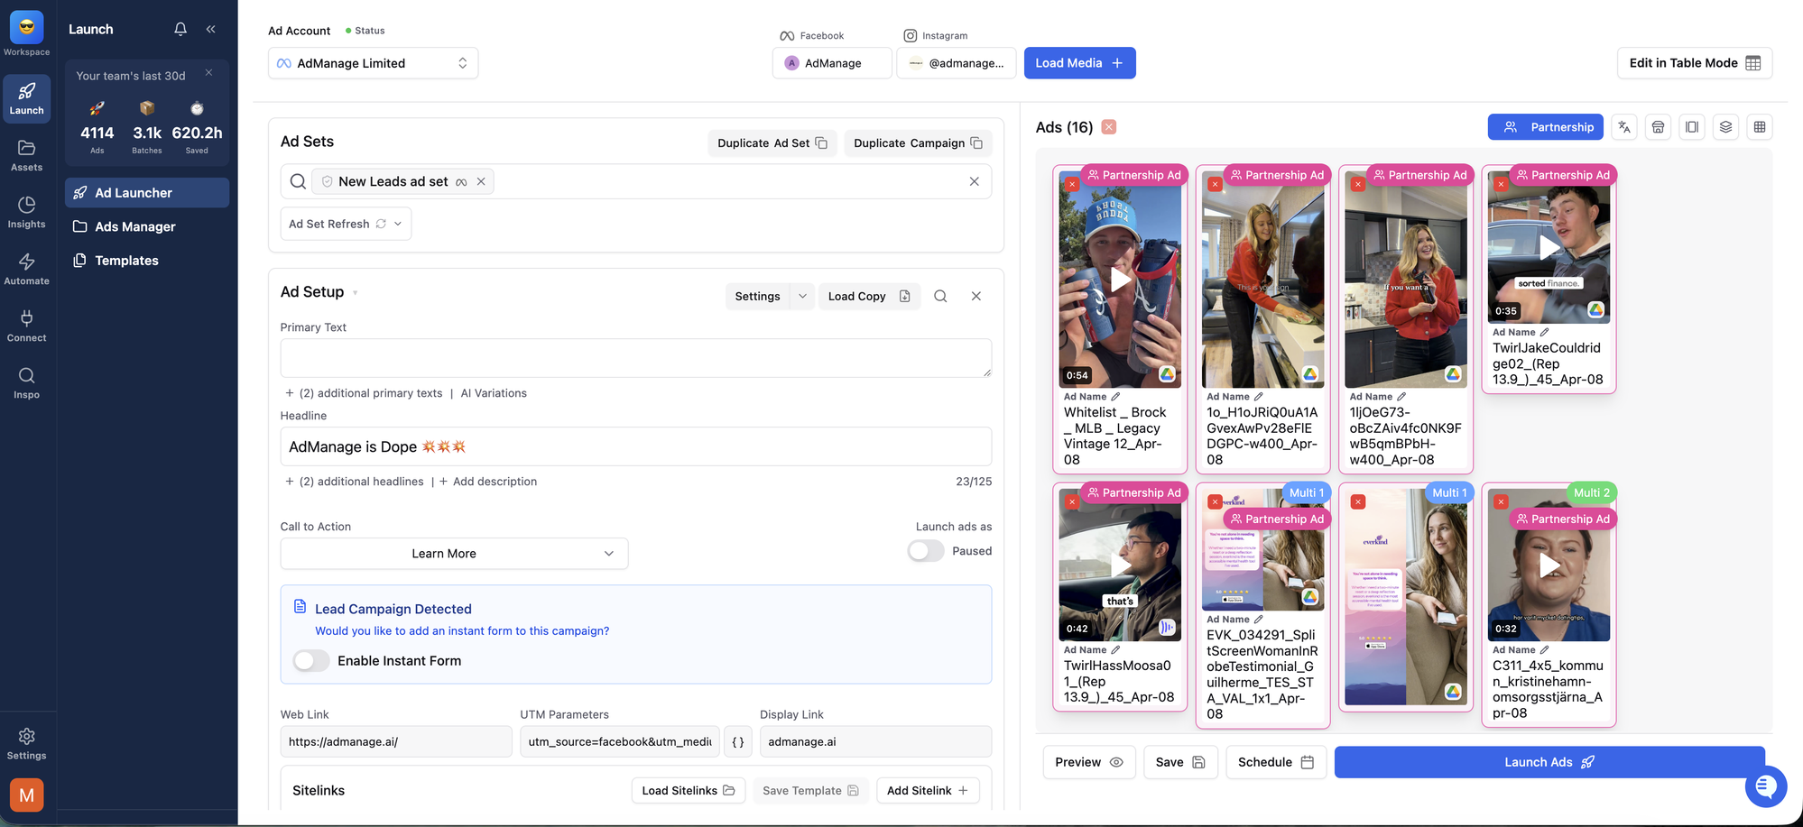Screen dimensions: 1803x827
Task: Clear the ad set search field
Action: [x=974, y=181]
